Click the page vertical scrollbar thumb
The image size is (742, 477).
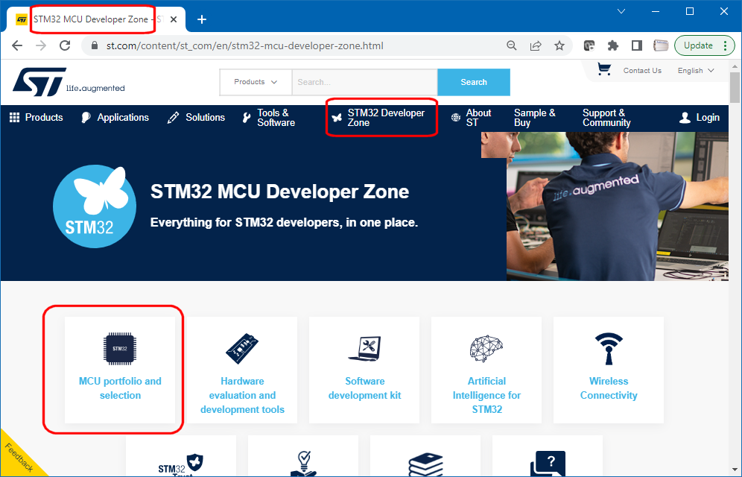(735, 87)
